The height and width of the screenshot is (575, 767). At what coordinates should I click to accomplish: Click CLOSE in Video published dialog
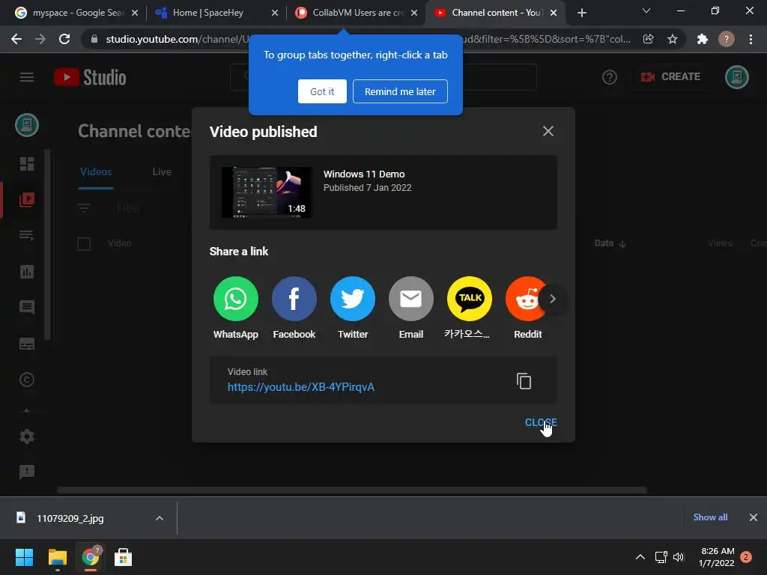click(541, 422)
